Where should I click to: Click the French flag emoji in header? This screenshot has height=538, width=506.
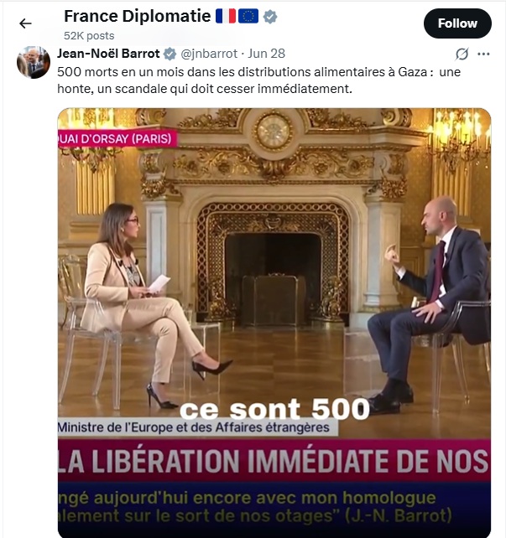coord(226,16)
